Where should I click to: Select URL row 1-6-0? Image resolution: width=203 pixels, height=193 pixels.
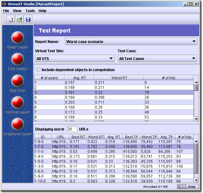point(114,171)
